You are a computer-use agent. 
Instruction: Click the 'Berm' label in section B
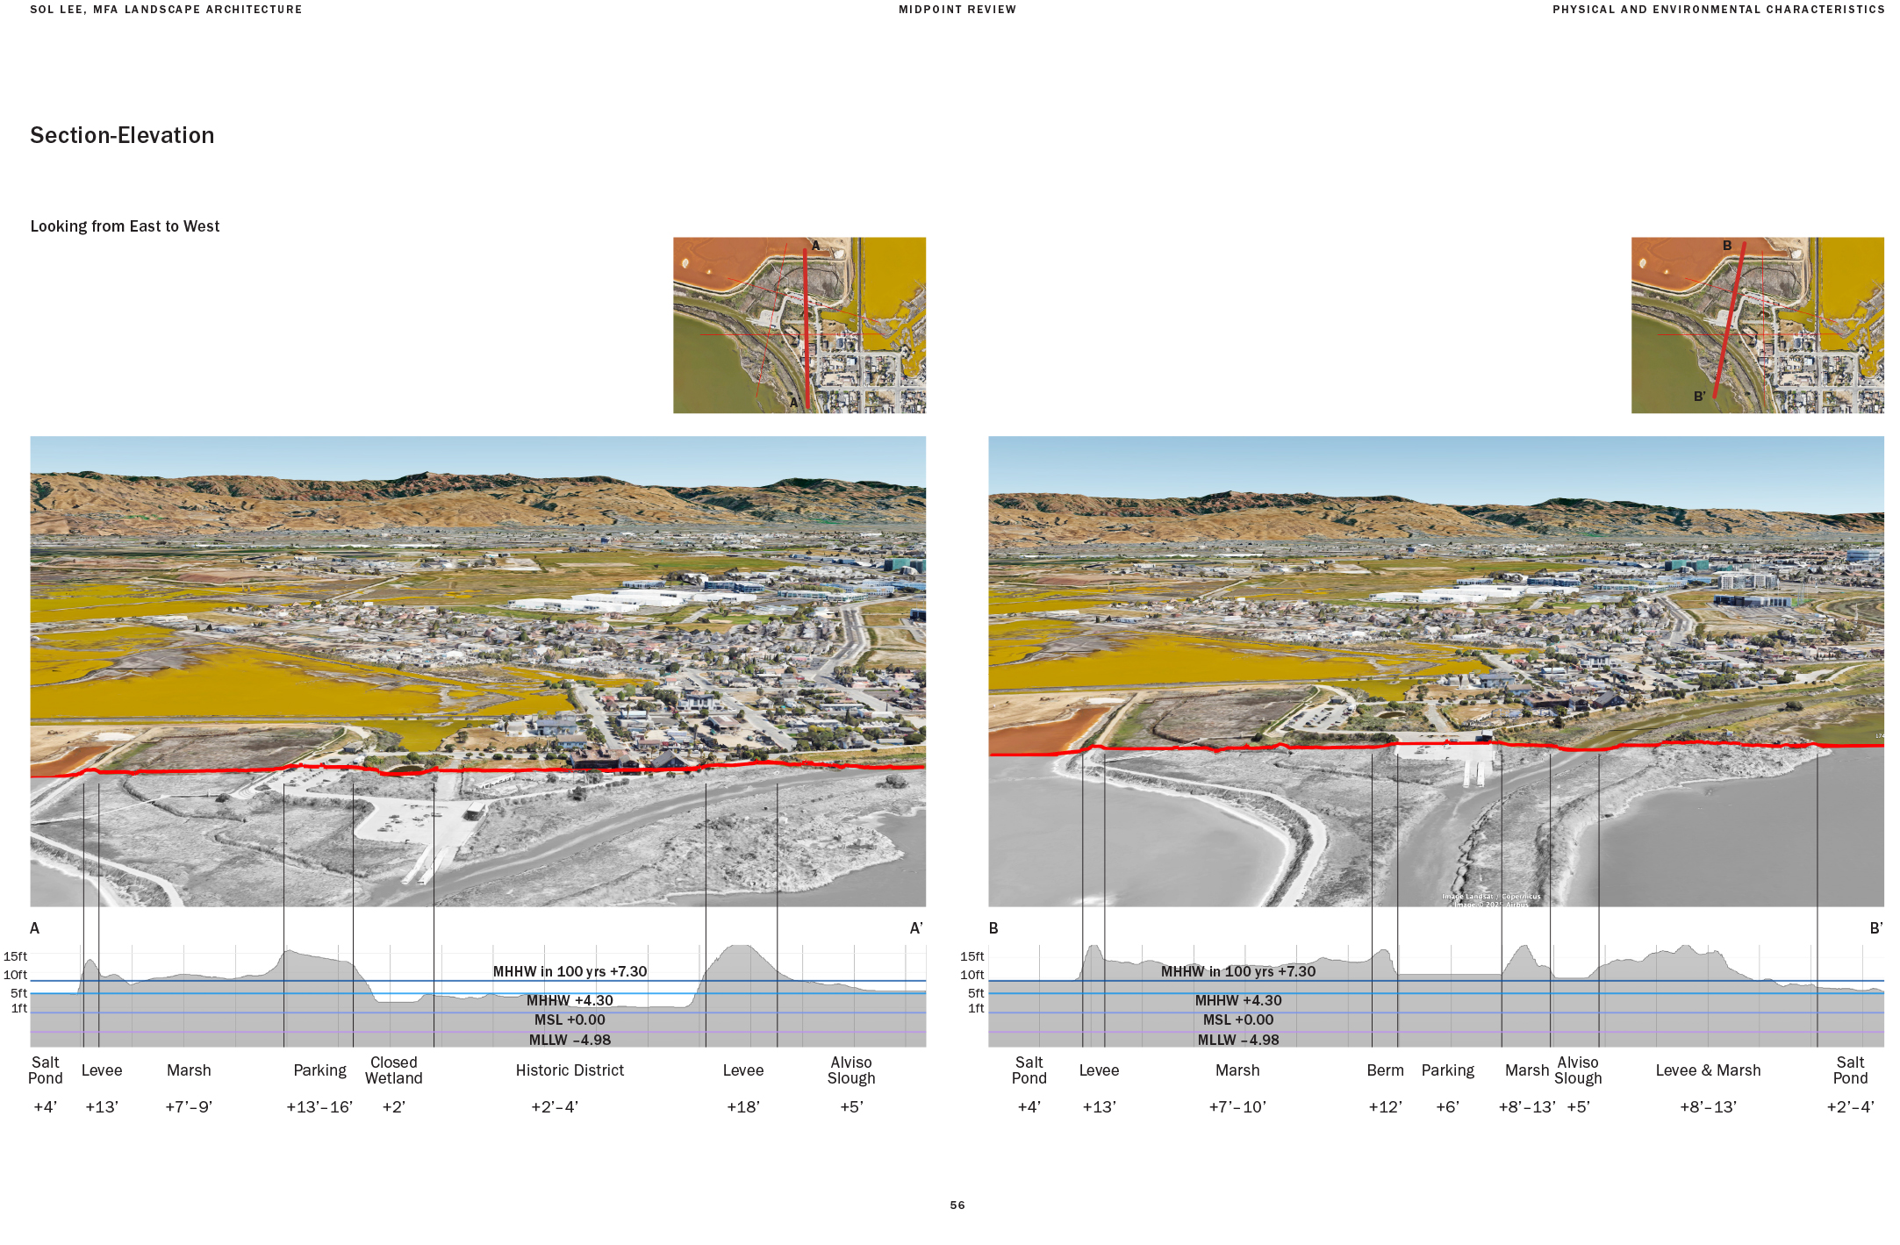1385,1070
